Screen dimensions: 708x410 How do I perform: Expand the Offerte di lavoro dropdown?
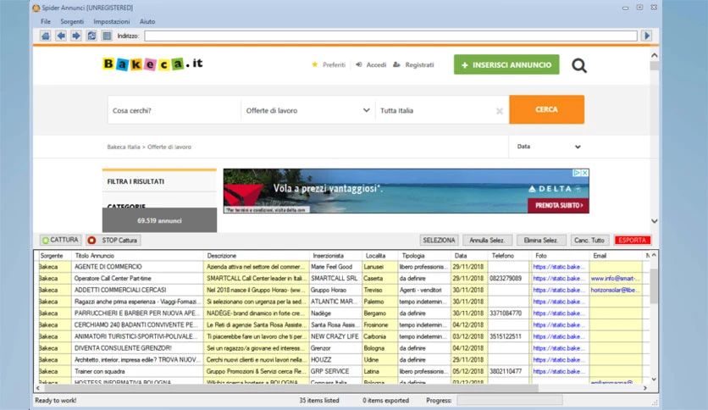(308, 110)
